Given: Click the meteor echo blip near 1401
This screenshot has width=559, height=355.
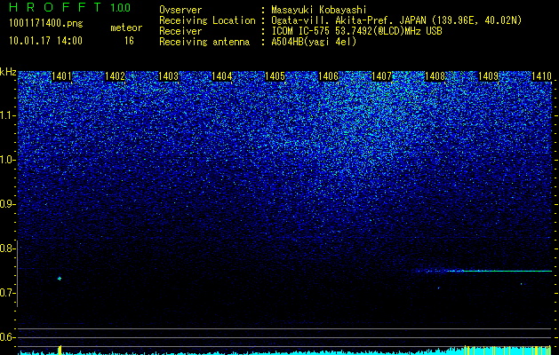Looking at the screenshot, I should coord(60,279).
